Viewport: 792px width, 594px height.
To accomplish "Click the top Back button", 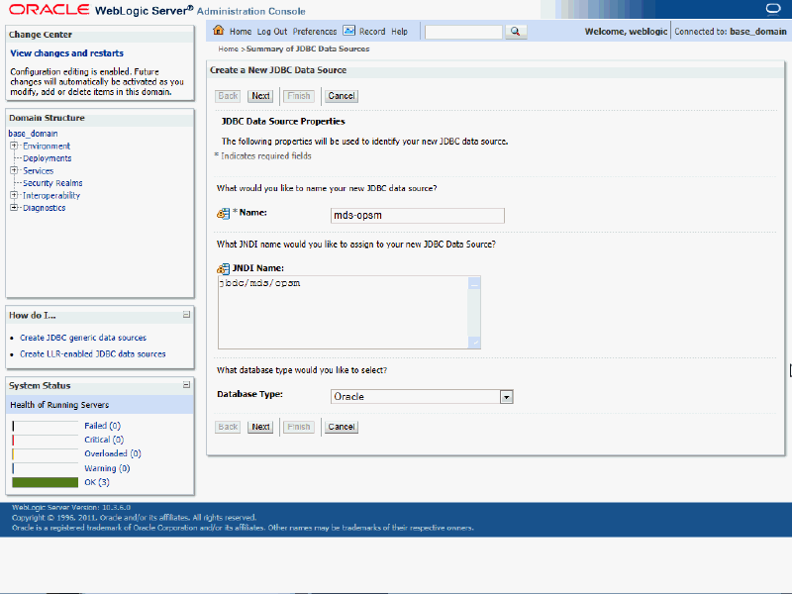I will (228, 96).
